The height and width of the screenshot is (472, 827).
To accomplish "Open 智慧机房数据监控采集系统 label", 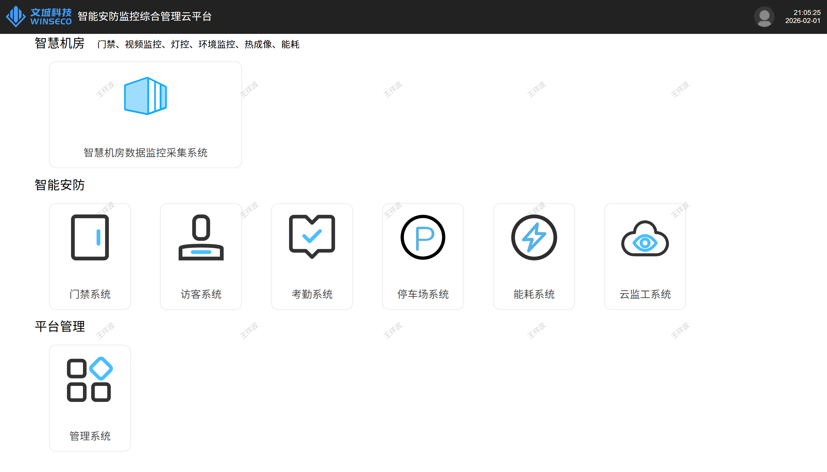I will coord(145,153).
